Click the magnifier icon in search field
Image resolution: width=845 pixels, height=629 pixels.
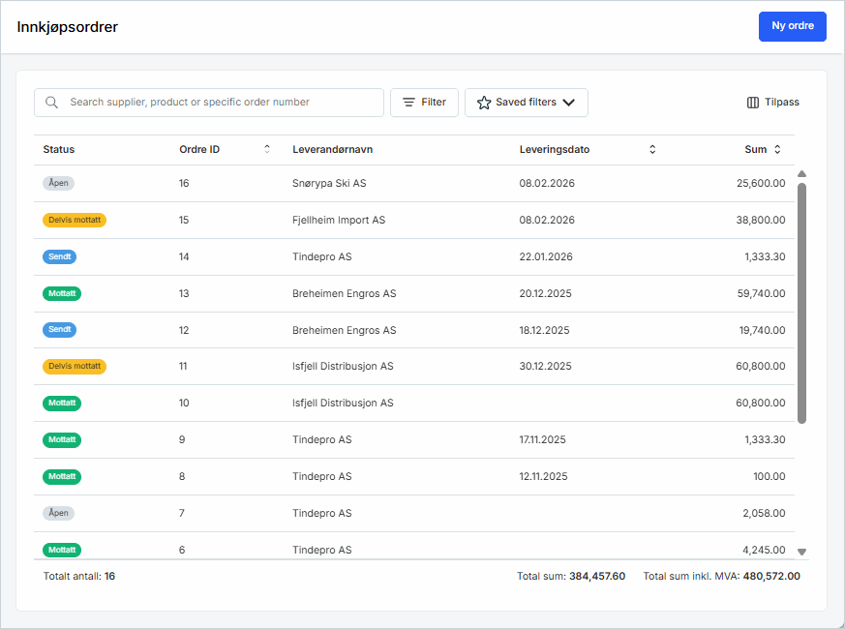(51, 103)
